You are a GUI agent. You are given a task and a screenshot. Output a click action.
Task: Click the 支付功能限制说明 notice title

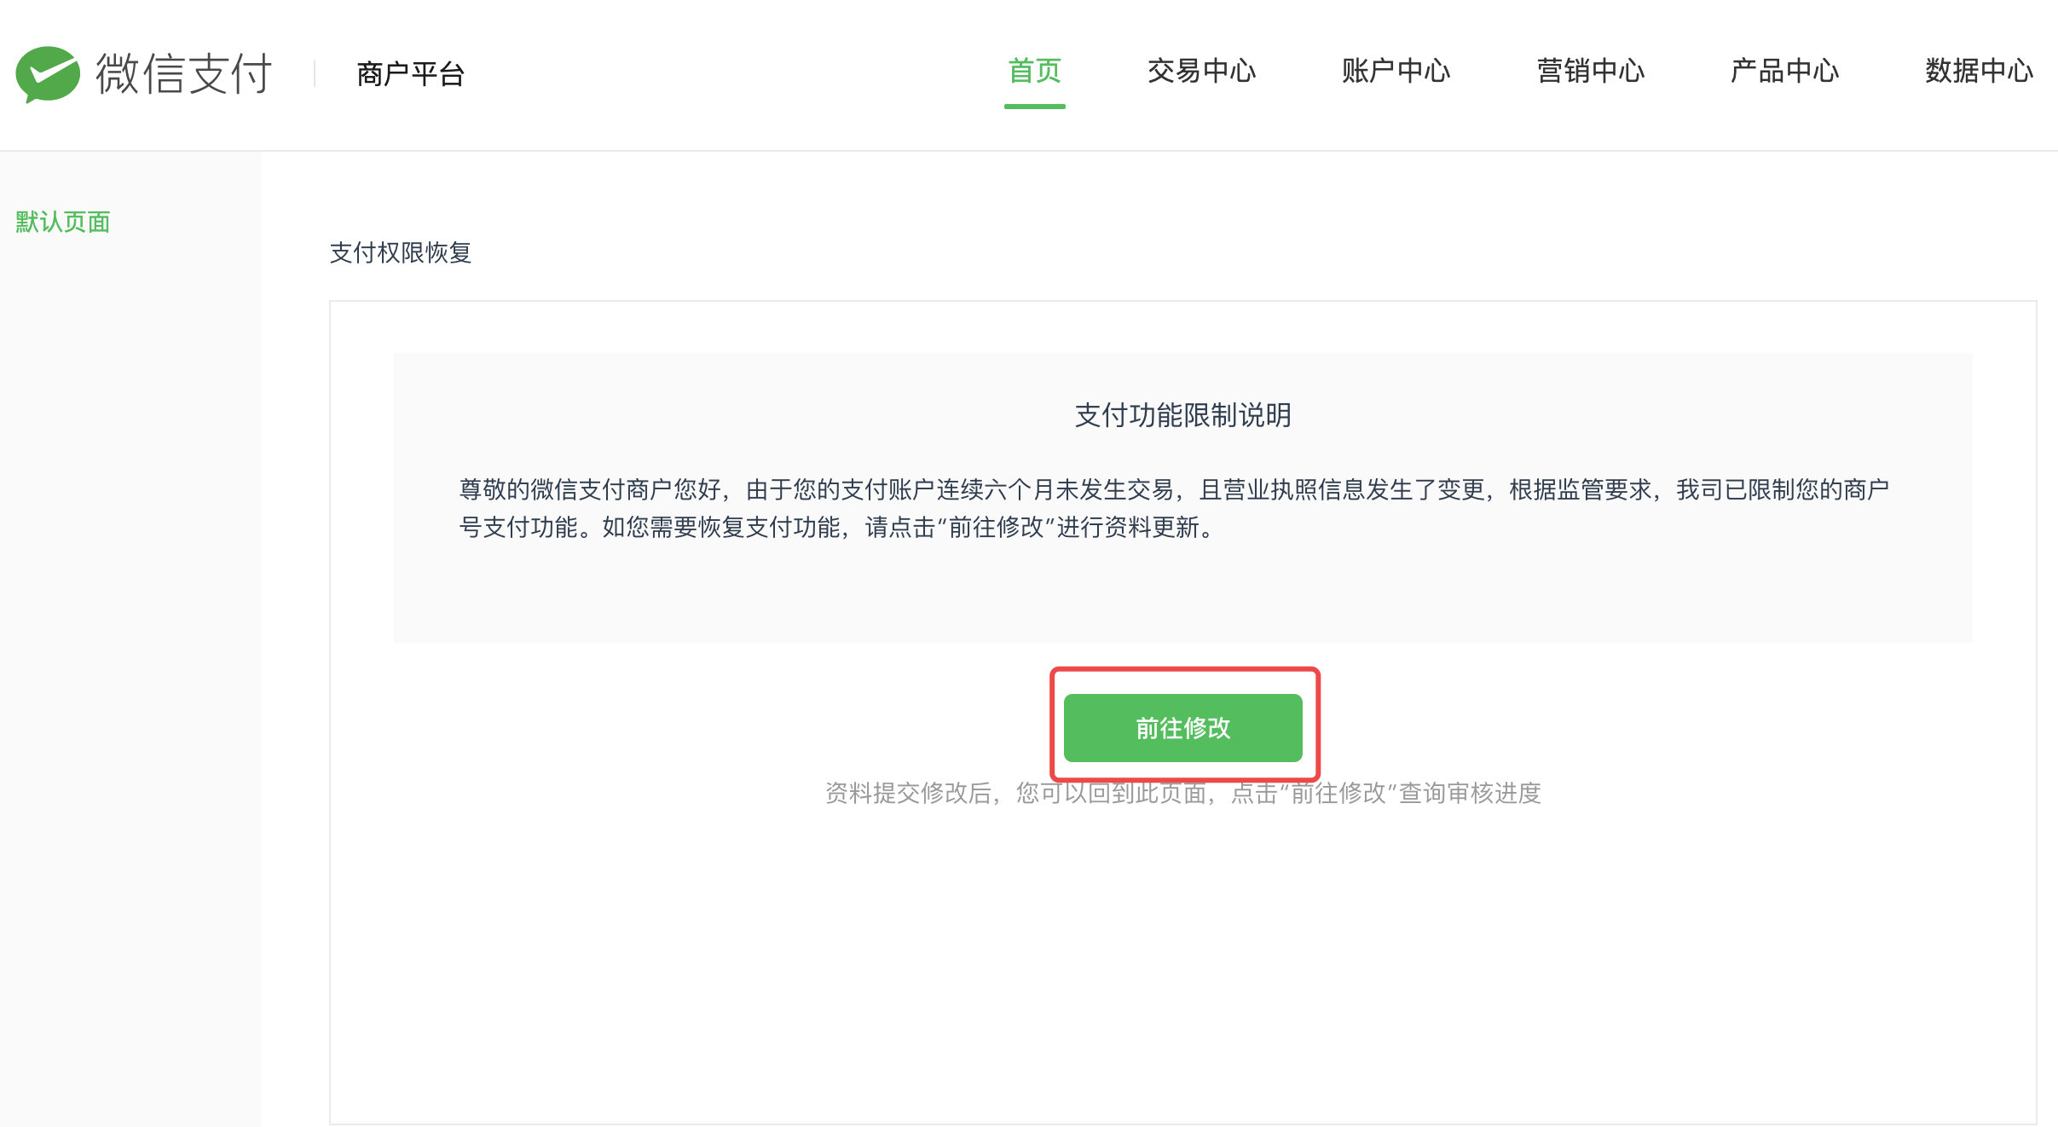(1182, 415)
